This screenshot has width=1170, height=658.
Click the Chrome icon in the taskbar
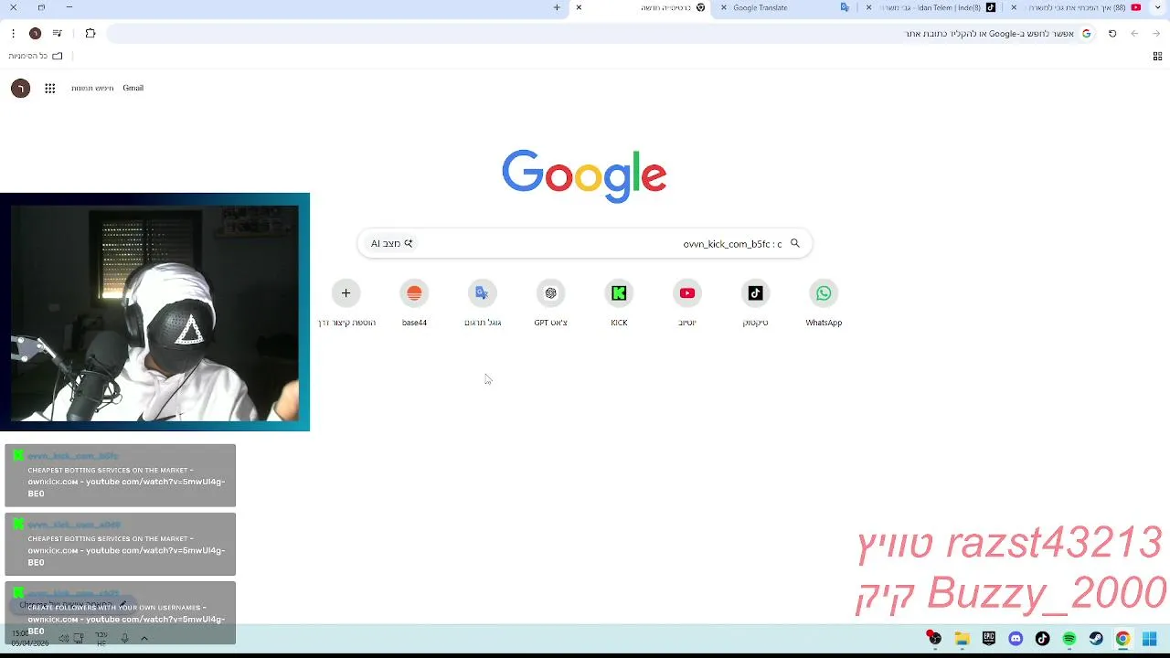(x=1122, y=639)
